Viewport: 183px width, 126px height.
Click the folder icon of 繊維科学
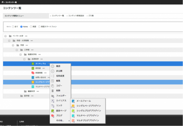[25, 91]
